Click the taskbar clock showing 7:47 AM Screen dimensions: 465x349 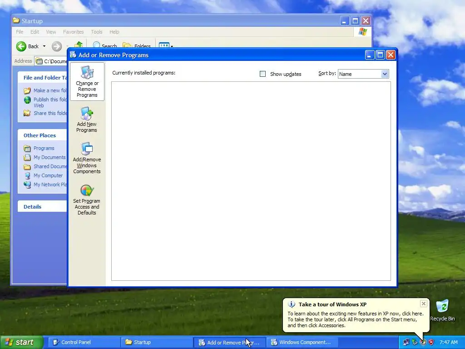[x=448, y=343]
